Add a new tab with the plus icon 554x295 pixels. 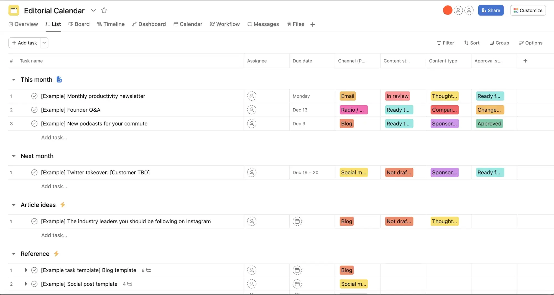pyautogui.click(x=313, y=24)
